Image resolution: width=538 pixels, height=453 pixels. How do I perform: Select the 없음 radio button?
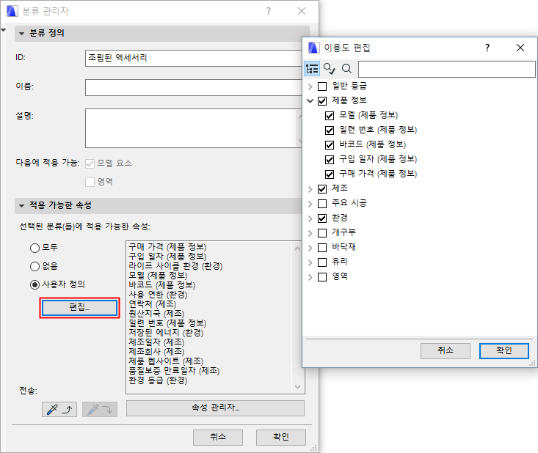click(34, 266)
